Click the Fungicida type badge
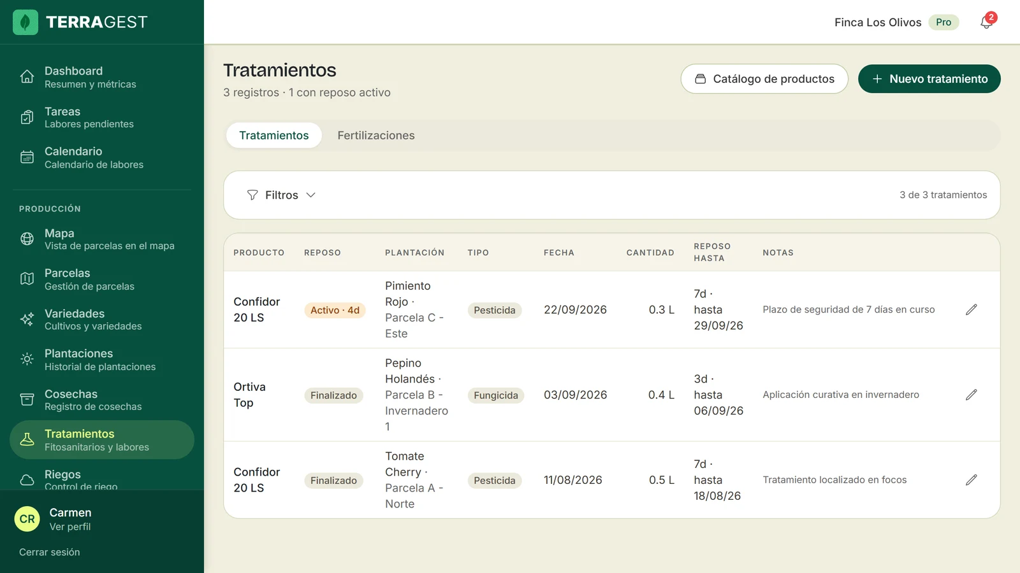This screenshot has height=573, width=1020. tap(495, 395)
